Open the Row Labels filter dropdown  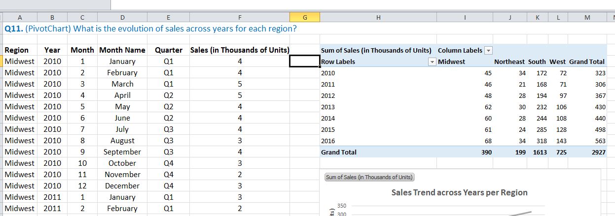click(433, 62)
